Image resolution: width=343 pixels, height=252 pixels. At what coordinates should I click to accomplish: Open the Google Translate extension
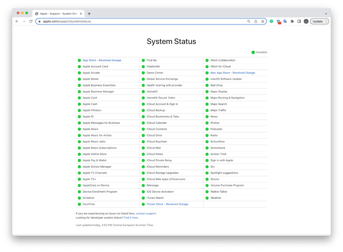(x=285, y=22)
